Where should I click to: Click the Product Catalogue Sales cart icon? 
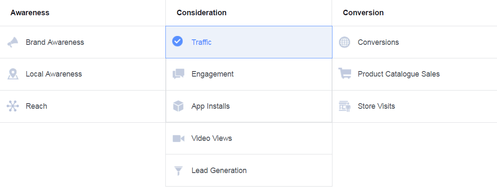coord(344,74)
